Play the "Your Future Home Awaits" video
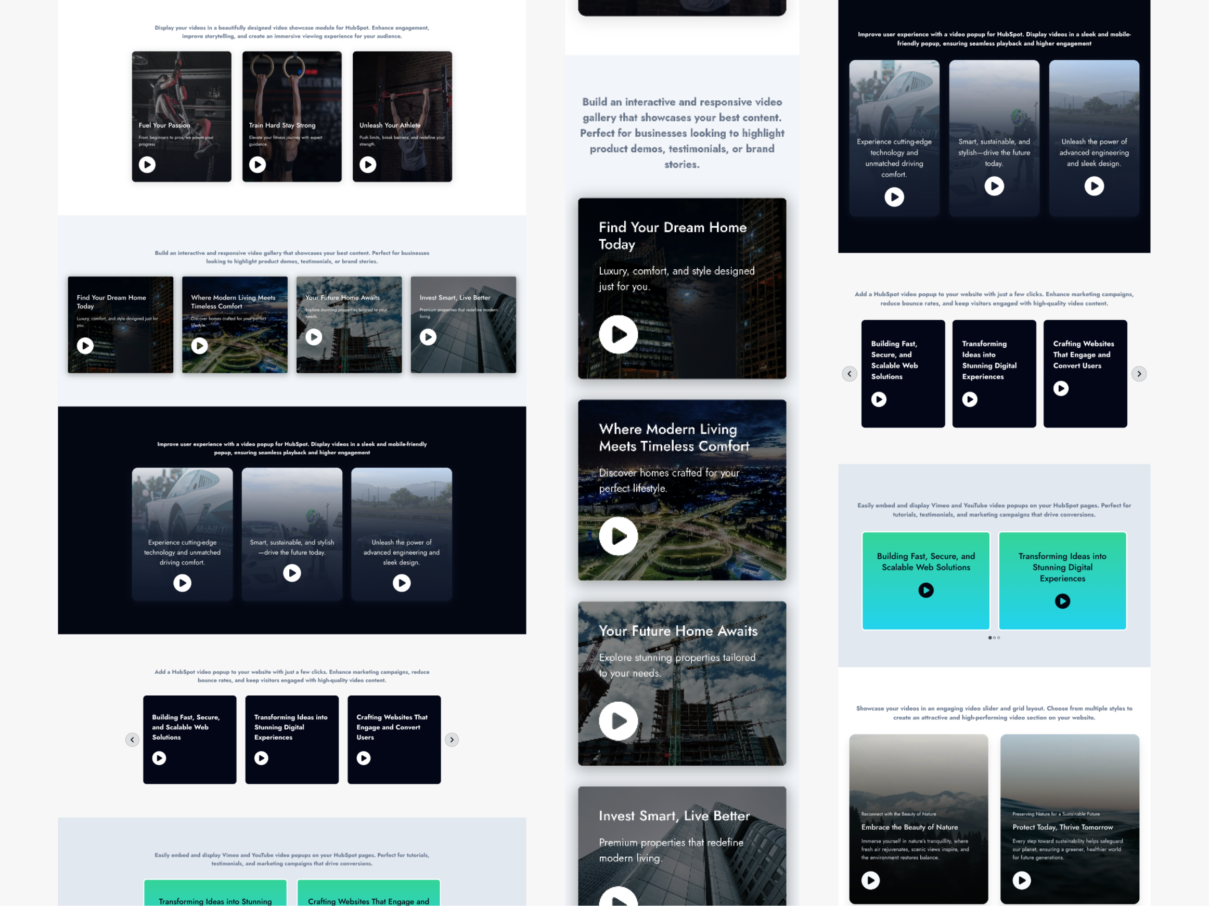Viewport: 1209px width, 906px height. click(618, 720)
